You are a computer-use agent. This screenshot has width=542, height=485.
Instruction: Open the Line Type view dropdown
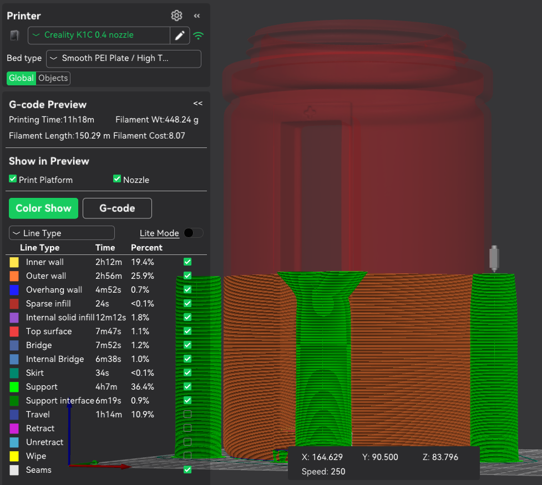tap(62, 233)
